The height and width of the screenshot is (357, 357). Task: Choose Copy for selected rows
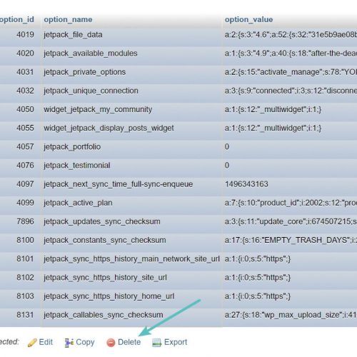[85, 343]
